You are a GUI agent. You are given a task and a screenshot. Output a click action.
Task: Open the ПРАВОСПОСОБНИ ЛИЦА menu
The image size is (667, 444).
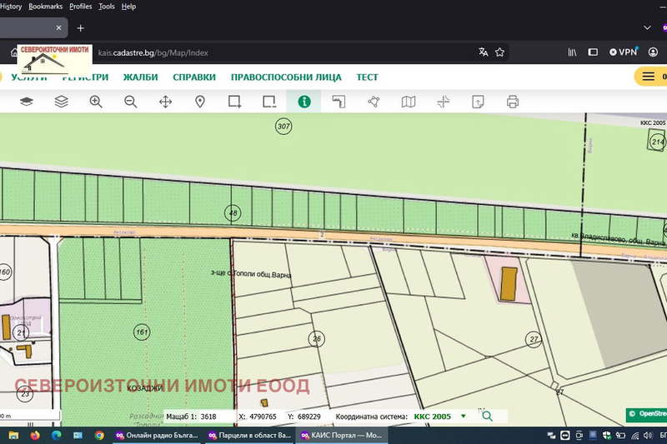(286, 77)
